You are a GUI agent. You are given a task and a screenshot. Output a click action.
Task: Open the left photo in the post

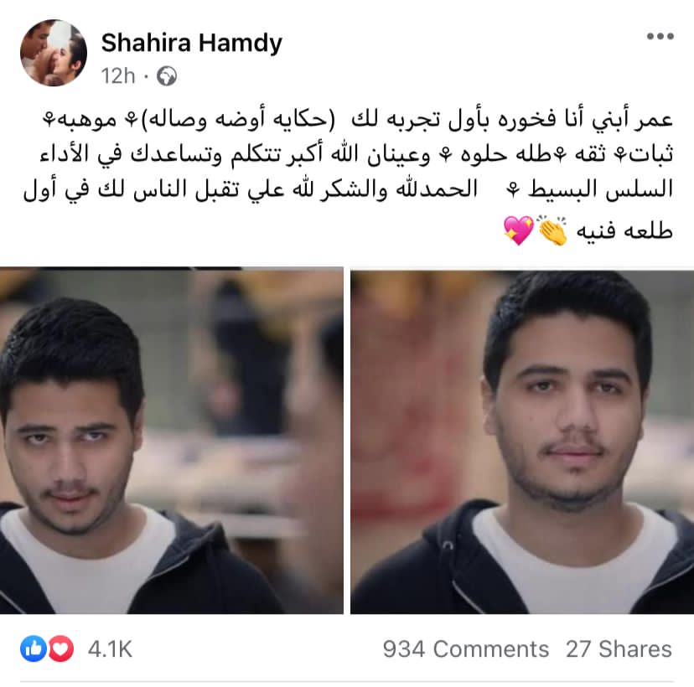click(171, 440)
